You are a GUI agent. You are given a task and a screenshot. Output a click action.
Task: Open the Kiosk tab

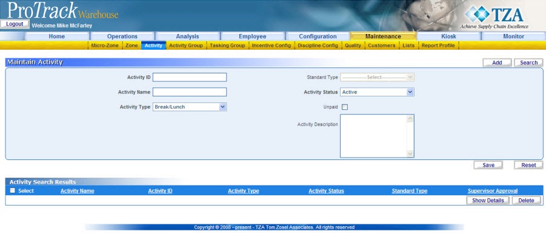448,36
